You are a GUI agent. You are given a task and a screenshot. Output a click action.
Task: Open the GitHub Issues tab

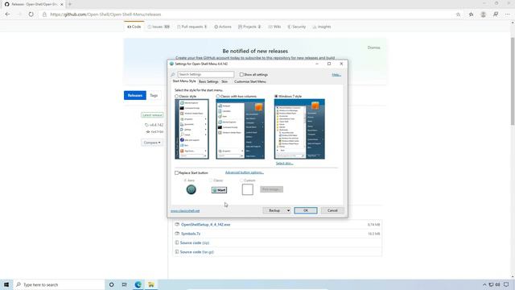pos(159,27)
